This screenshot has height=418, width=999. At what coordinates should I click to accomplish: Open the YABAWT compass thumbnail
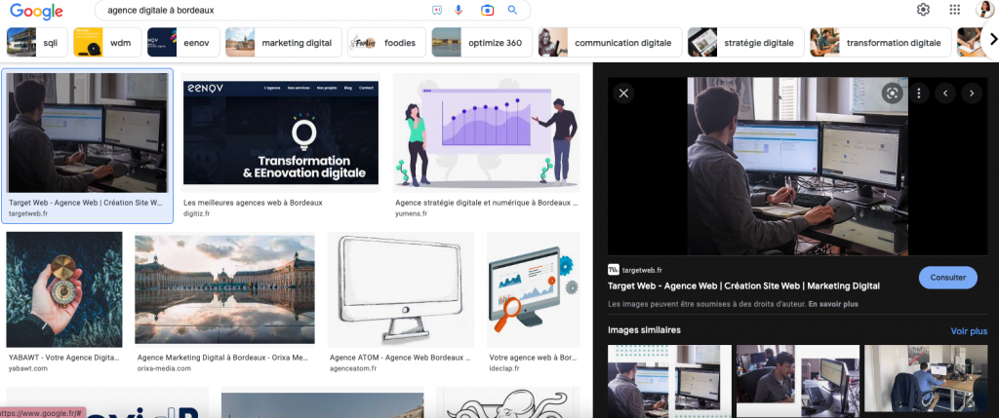pos(63,289)
